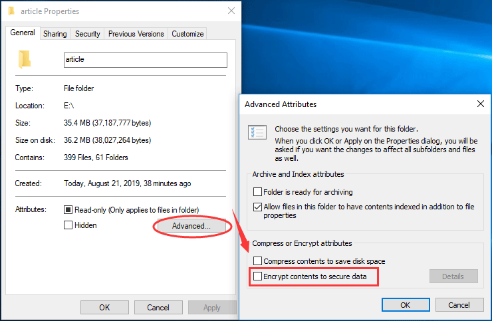Click the Size on disk value 36.2 MB
The width and height of the screenshot is (492, 321).
click(107, 140)
